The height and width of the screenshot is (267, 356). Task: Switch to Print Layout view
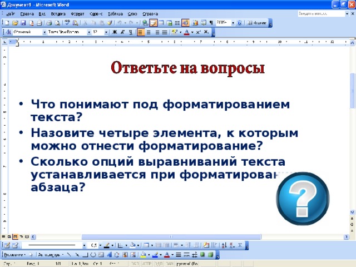[x=15, y=237]
